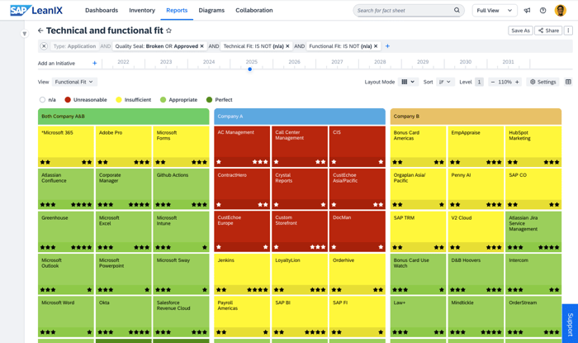
Task: Toggle the Insufficient yellow legend item
Action: click(x=134, y=99)
